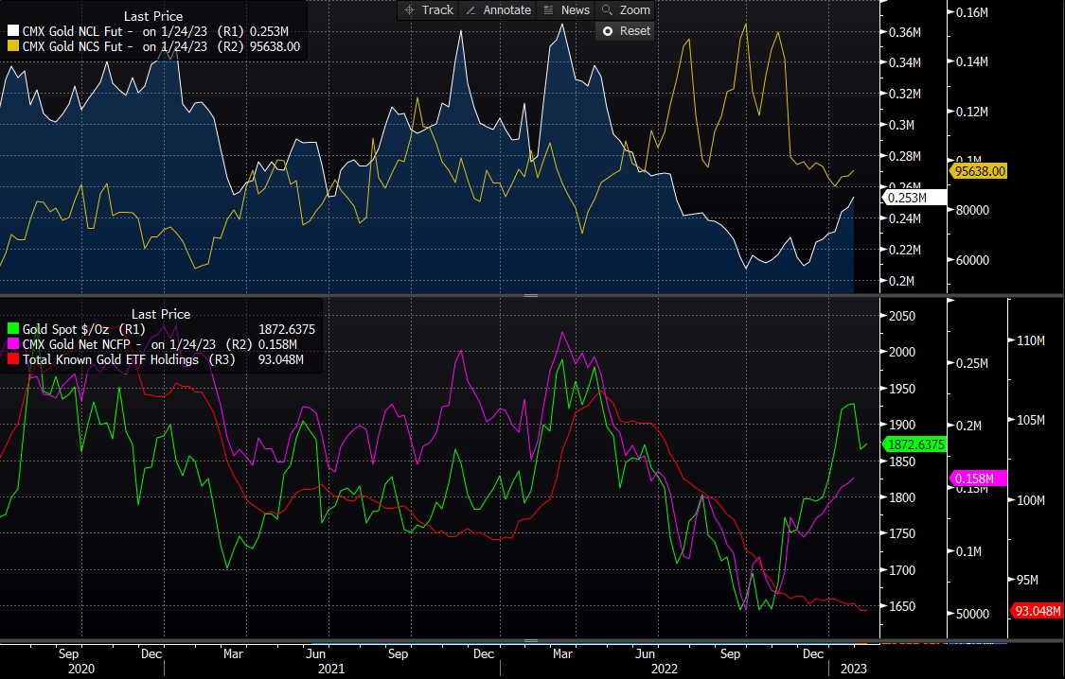
Task: Click the white 0.253M value tag
Action: (x=913, y=198)
